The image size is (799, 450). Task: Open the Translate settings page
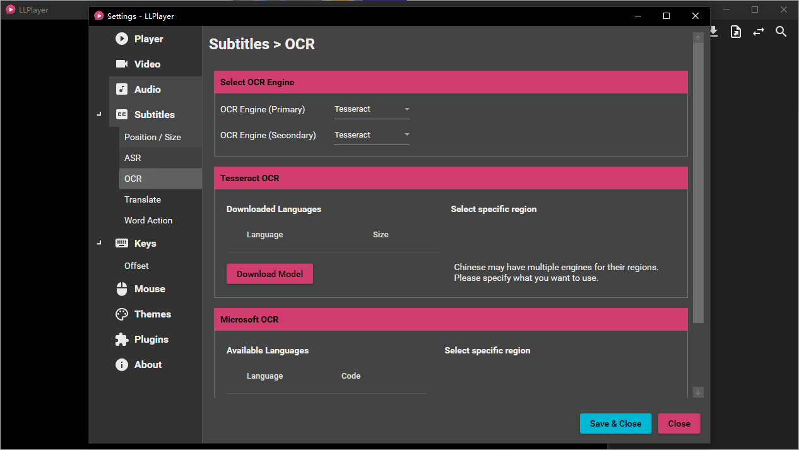point(143,199)
